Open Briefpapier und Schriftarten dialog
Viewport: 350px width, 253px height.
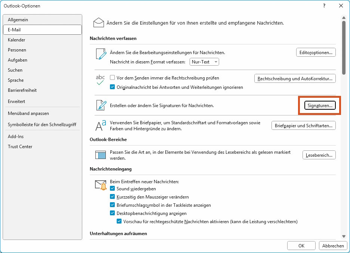(x=304, y=126)
